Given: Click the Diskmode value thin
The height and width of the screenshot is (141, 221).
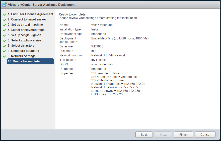Looking at the screenshot, I should (x=94, y=51).
